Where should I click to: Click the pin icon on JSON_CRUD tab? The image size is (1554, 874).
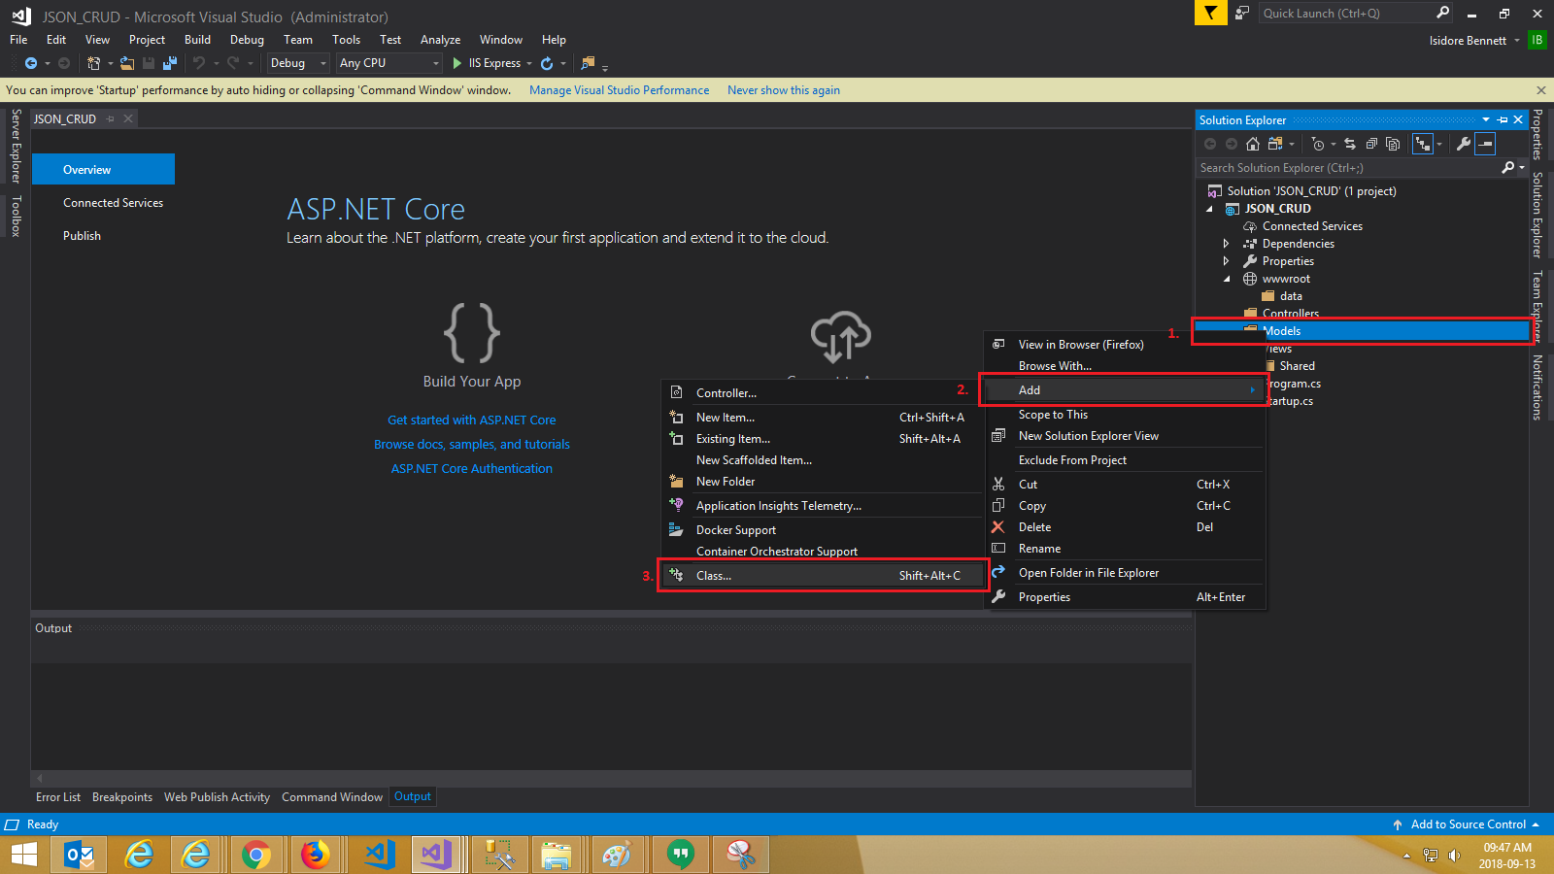pyautogui.click(x=111, y=118)
